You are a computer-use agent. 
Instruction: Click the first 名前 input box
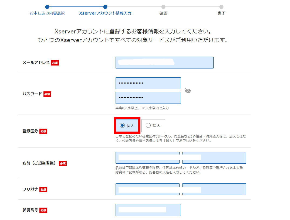click(x=147, y=158)
